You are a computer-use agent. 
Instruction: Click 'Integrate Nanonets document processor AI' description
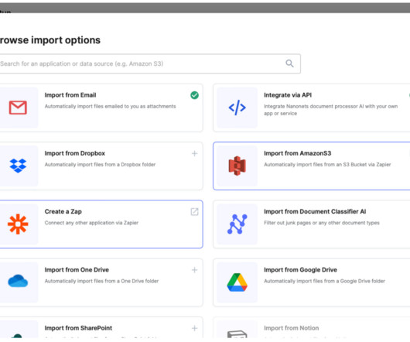[x=331, y=110]
